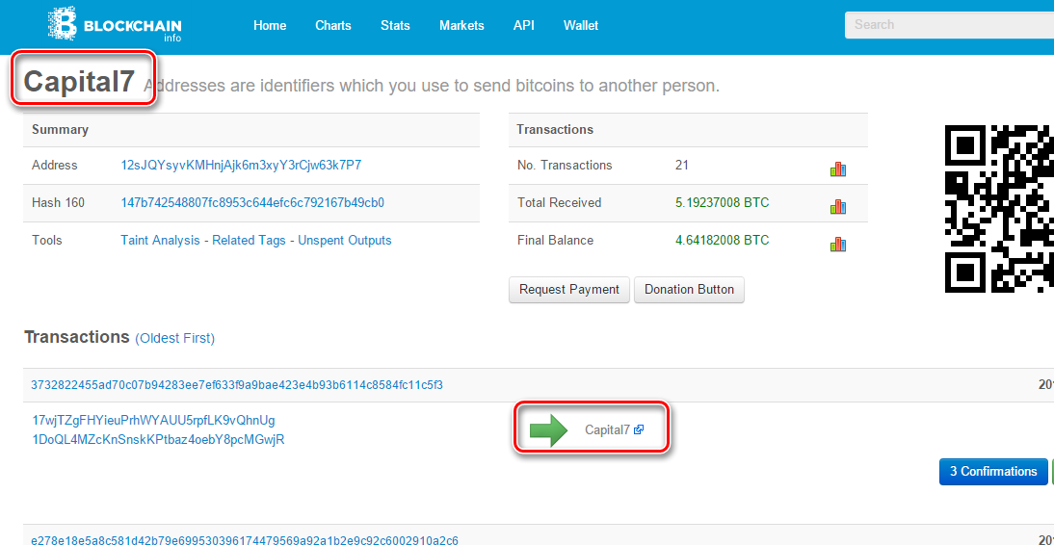Viewport: 1054px width, 545px height.
Task: Open the API menu item
Action: 524,26
